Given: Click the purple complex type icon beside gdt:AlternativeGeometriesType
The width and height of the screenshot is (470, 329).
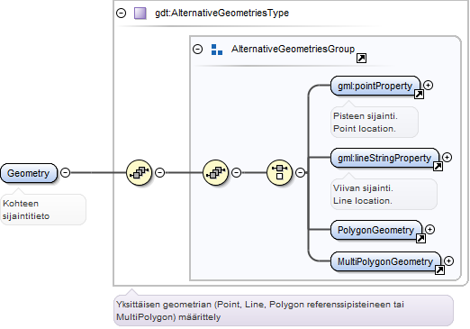Looking at the screenshot, I should [140, 14].
